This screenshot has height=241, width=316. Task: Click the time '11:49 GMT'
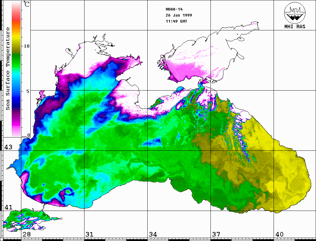[x=176, y=21]
